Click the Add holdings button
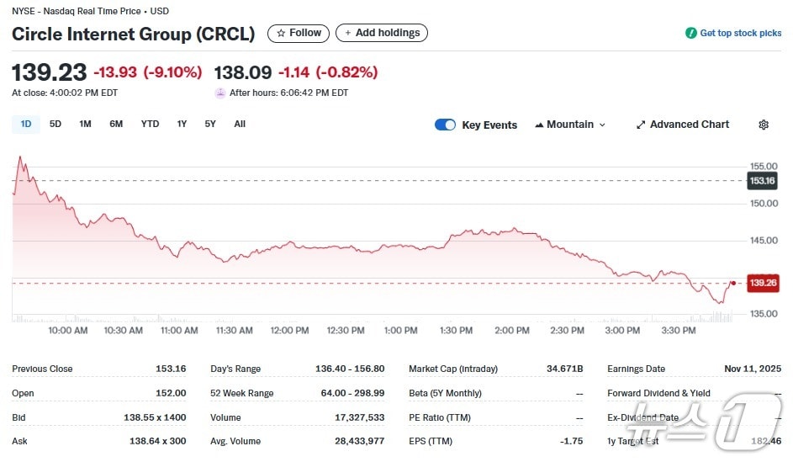Image resolution: width=793 pixels, height=462 pixels. tap(382, 34)
